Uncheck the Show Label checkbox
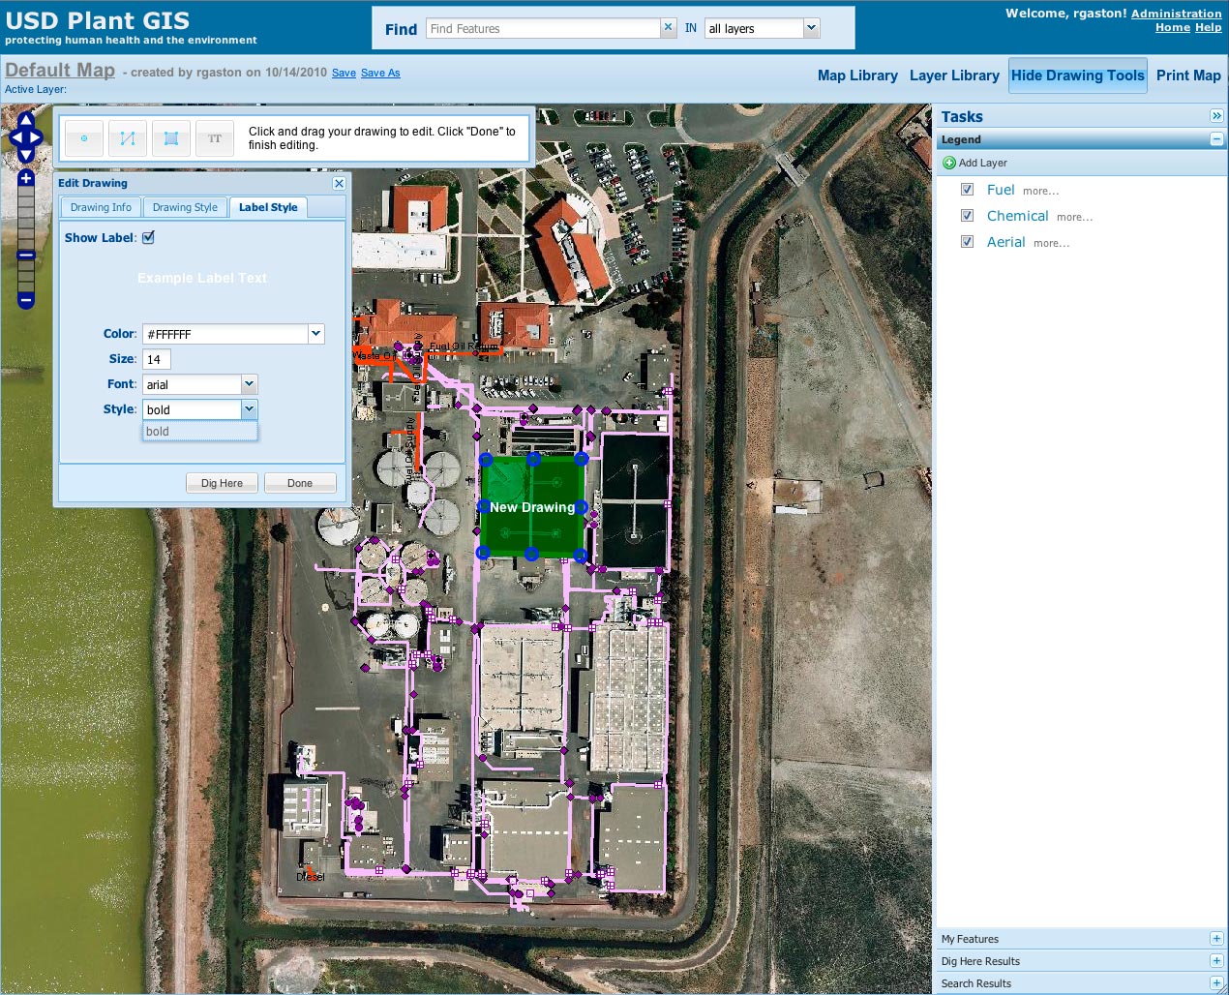Screen dimensions: 1229x995 coord(148,236)
